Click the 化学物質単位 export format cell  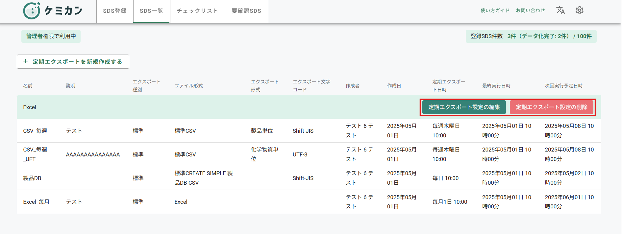(264, 154)
